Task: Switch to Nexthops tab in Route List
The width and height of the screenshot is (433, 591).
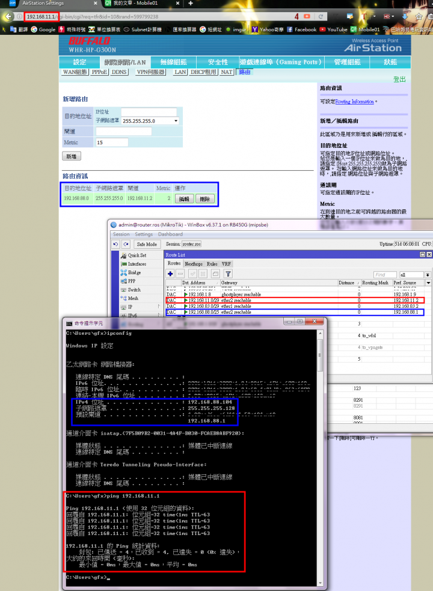Action: pos(194,264)
